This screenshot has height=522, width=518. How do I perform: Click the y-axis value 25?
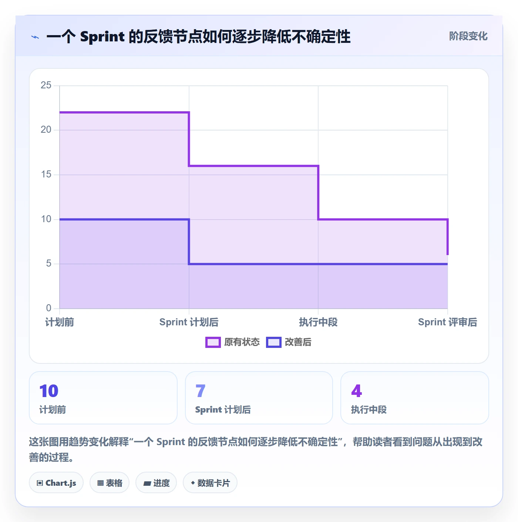click(46, 85)
